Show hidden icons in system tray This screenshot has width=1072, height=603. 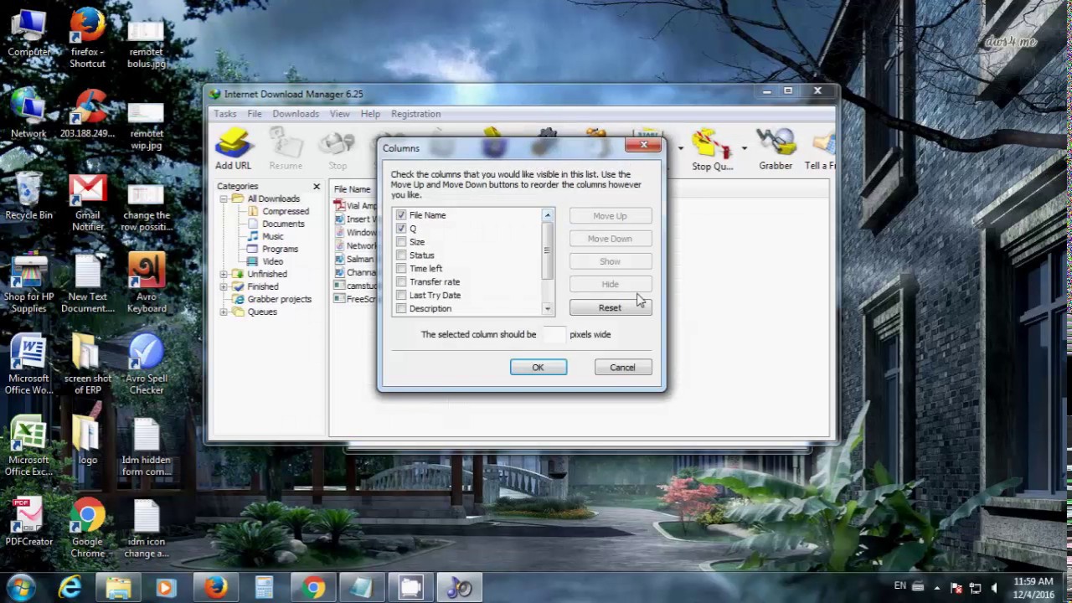click(x=937, y=588)
